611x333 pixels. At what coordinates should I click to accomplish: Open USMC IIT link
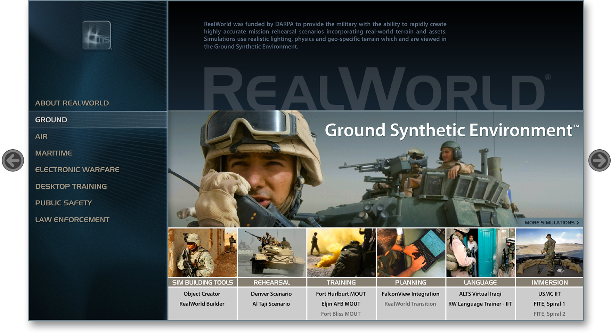click(x=549, y=294)
